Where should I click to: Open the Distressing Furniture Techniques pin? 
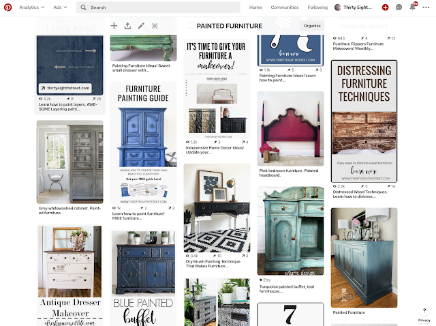point(364,121)
